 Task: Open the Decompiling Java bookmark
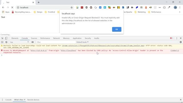[21, 12]
